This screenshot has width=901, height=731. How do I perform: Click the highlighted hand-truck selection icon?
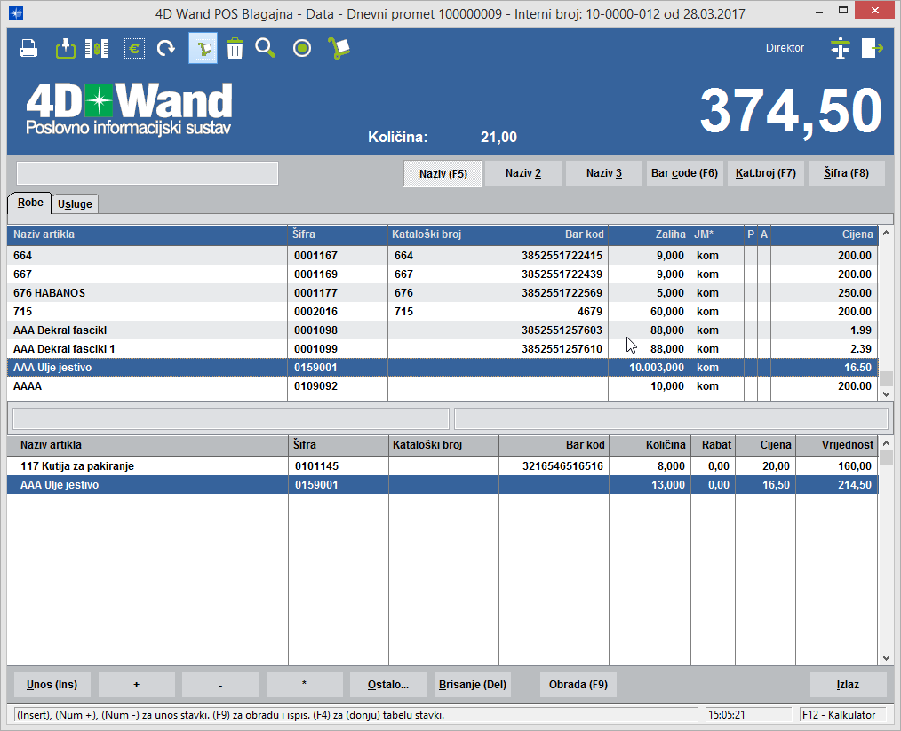click(x=203, y=48)
